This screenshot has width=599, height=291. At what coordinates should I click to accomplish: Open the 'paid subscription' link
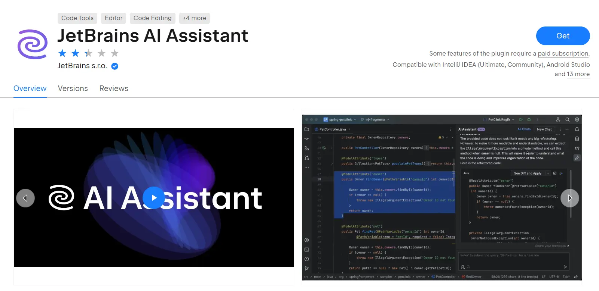[563, 54]
